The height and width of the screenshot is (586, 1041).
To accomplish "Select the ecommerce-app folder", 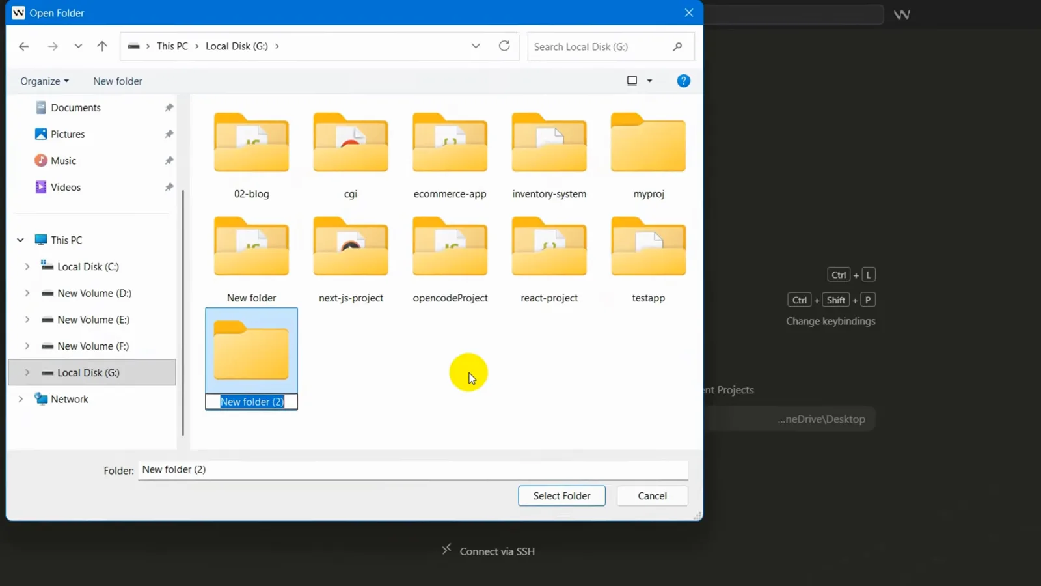I will click(450, 155).
